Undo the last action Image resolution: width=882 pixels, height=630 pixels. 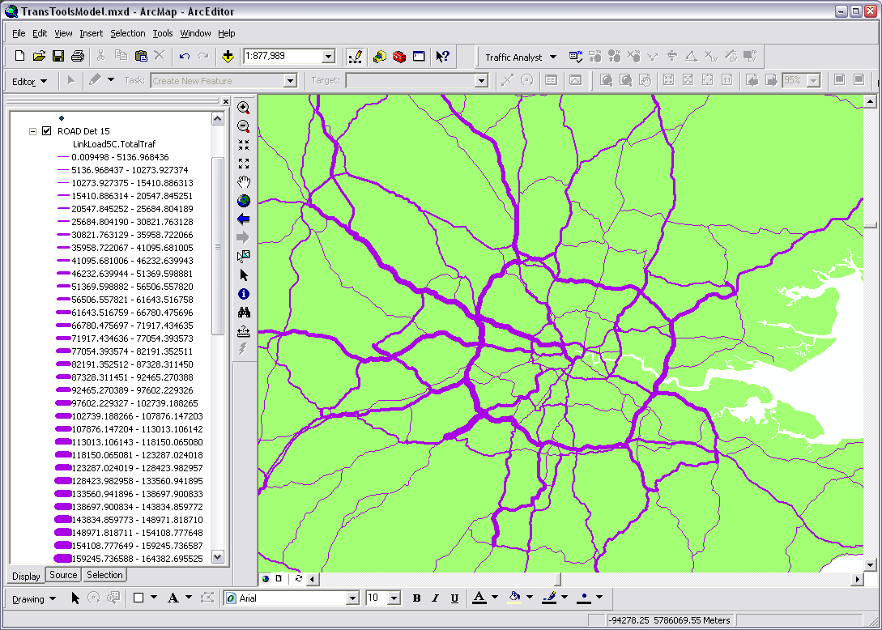[x=184, y=56]
